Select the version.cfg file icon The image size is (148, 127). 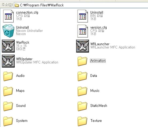click(83, 31)
